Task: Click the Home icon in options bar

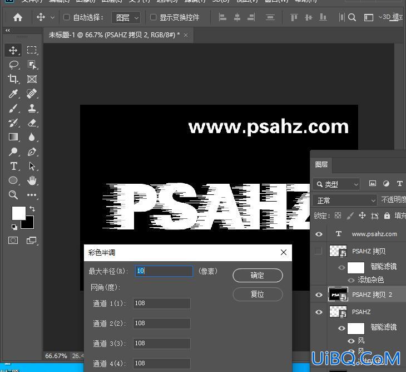Action: point(18,17)
